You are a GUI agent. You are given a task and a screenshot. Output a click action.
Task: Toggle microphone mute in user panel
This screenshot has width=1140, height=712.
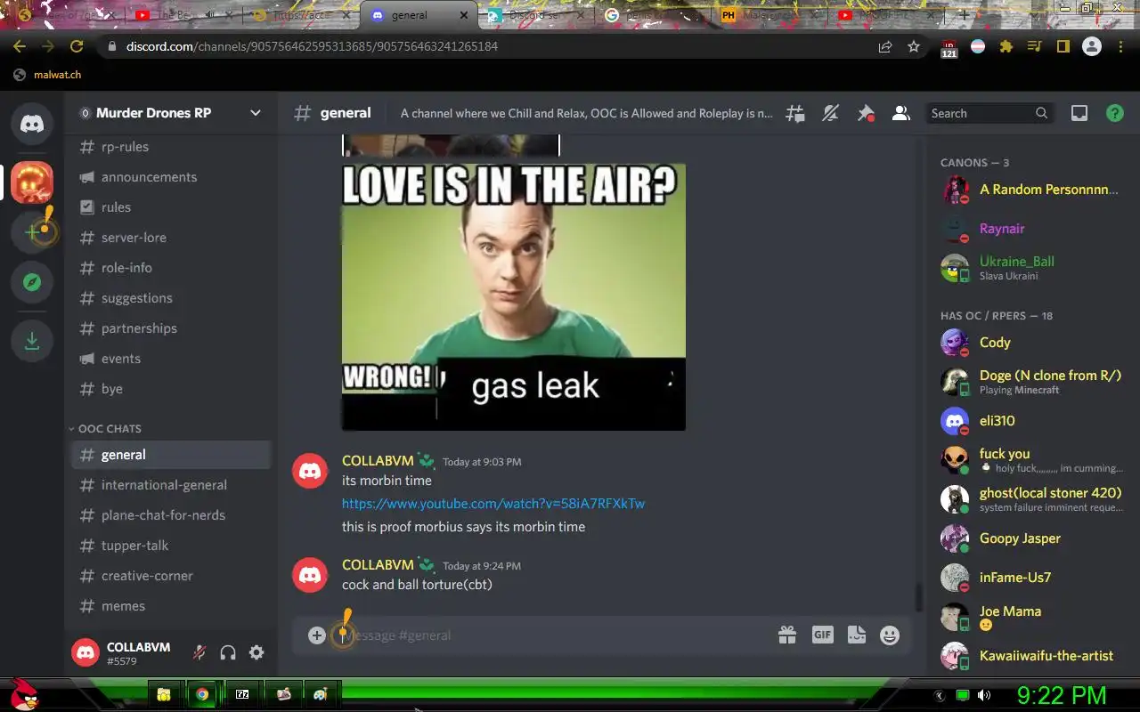coord(199,652)
